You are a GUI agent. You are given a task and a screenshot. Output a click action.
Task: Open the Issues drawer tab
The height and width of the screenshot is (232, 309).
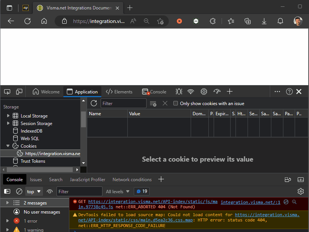tap(36, 180)
